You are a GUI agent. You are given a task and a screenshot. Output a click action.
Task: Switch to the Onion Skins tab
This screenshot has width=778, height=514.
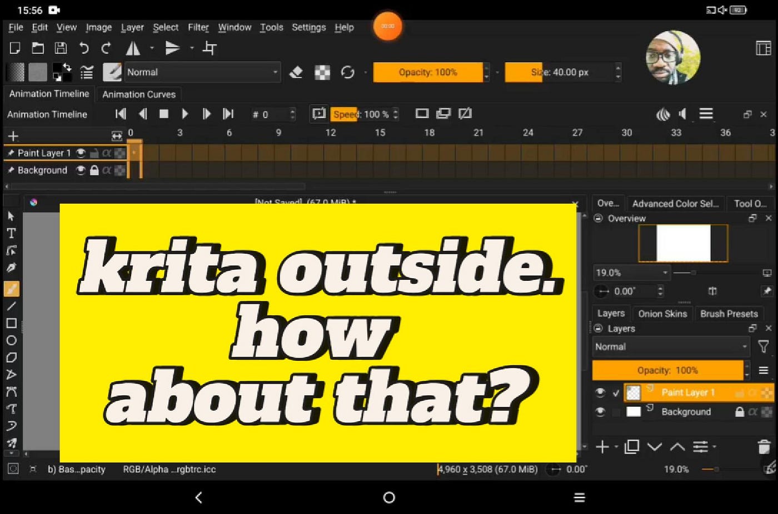662,314
